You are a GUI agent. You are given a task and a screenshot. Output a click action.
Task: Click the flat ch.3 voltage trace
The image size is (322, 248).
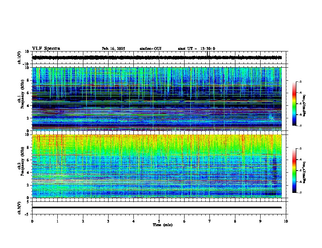click(x=157, y=207)
